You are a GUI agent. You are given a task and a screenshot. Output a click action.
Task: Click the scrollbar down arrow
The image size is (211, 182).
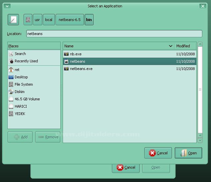coord(200,141)
